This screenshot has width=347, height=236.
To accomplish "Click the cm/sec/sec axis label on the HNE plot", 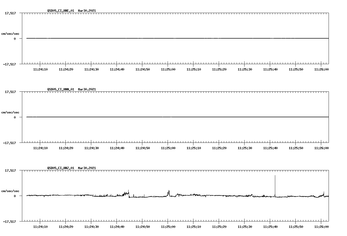I will 10,33.
